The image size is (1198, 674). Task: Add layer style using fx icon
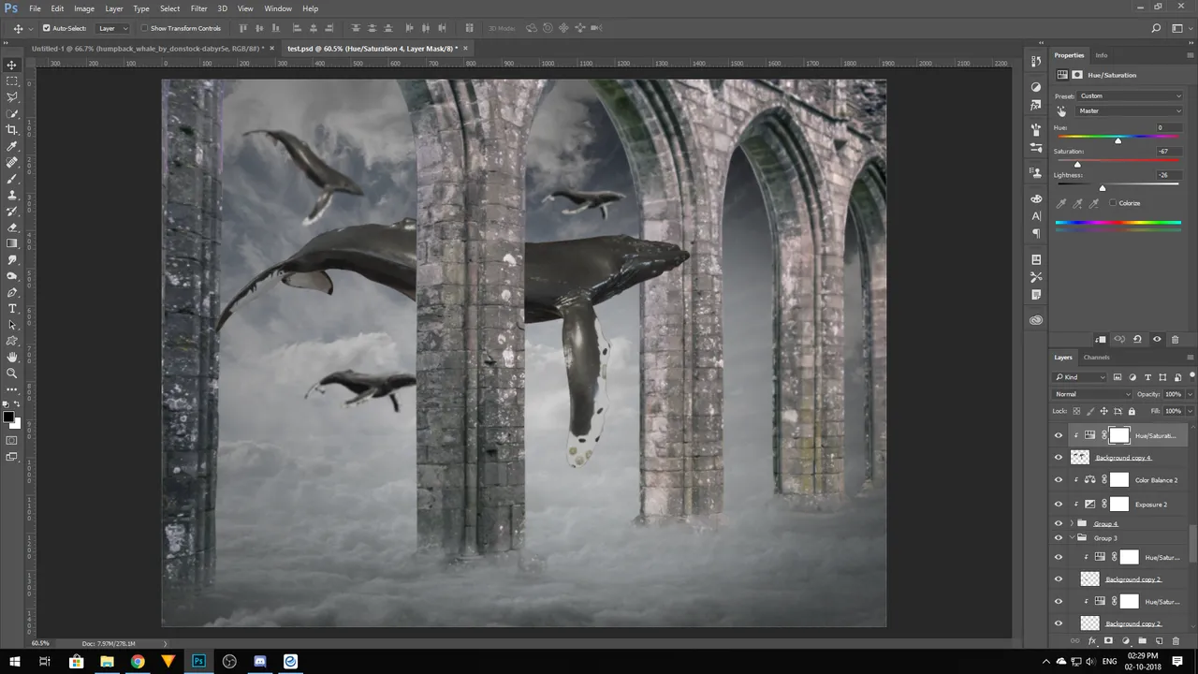(x=1091, y=641)
